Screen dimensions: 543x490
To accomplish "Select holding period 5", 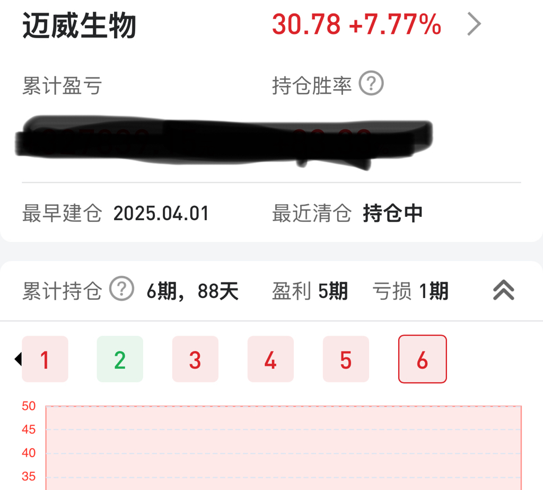I will point(346,359).
